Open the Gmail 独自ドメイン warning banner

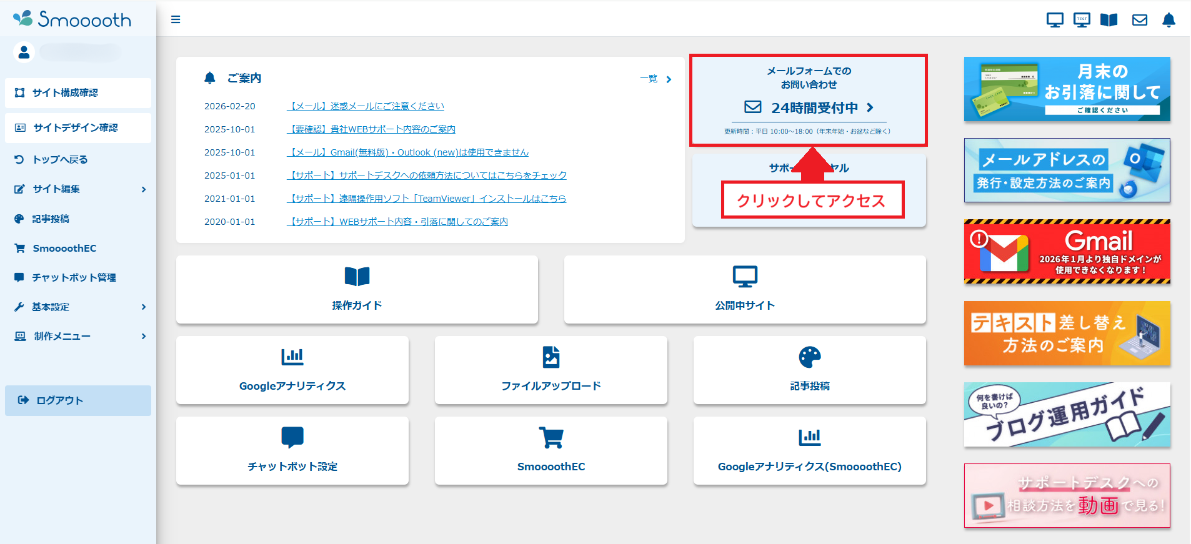coord(1067,252)
